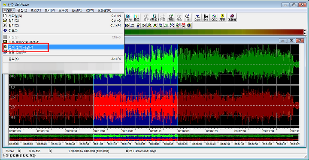Open the Cues toolbar icon

pyautogui.click(x=197, y=18)
